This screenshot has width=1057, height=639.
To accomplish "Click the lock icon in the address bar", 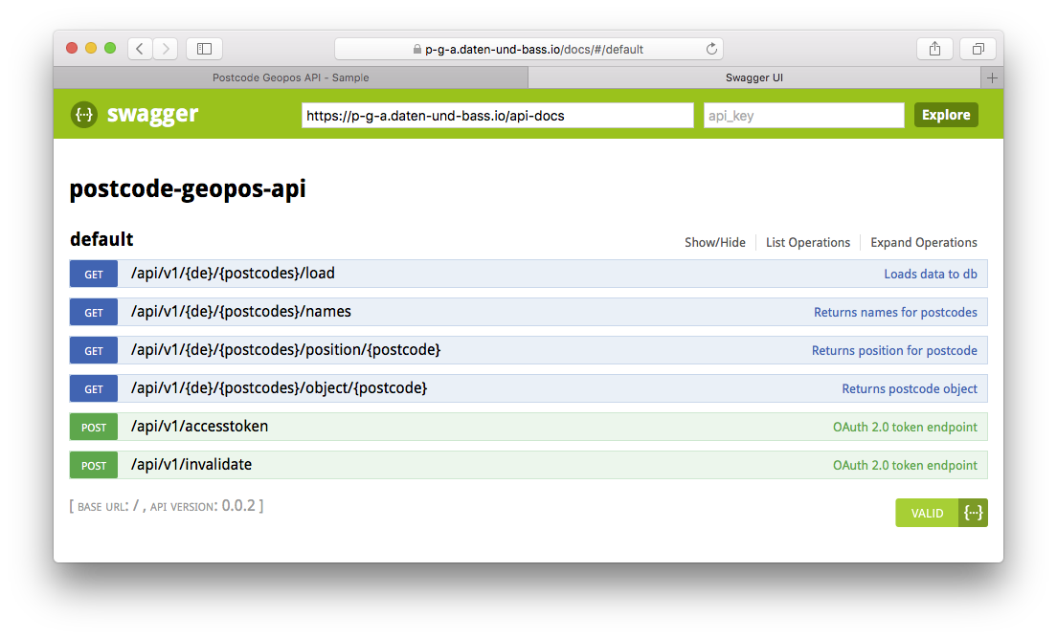I will click(x=417, y=49).
